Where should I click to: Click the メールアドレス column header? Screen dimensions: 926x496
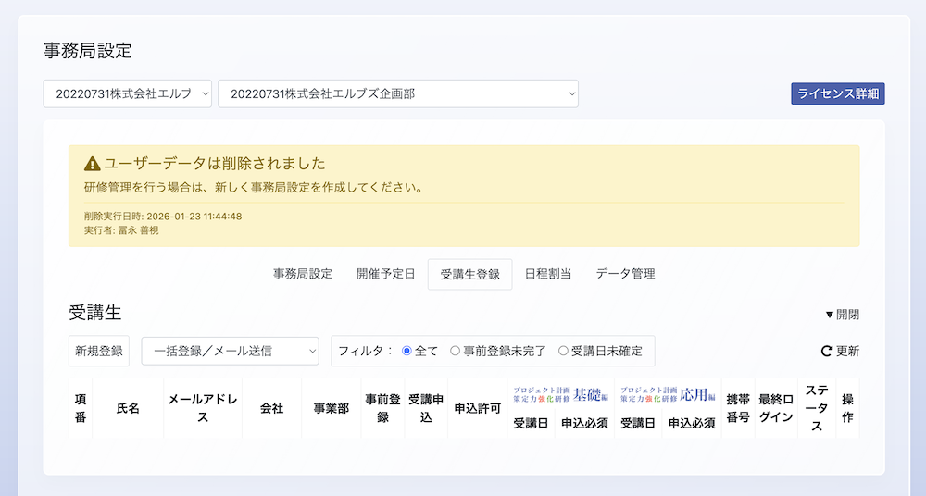(202, 408)
